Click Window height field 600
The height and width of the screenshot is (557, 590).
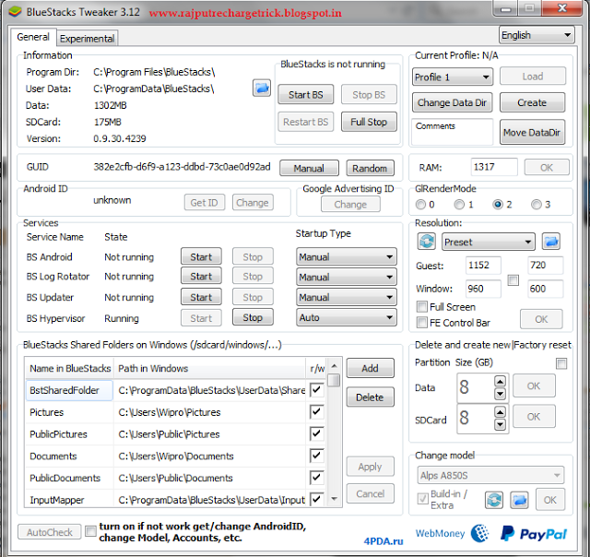coord(545,289)
